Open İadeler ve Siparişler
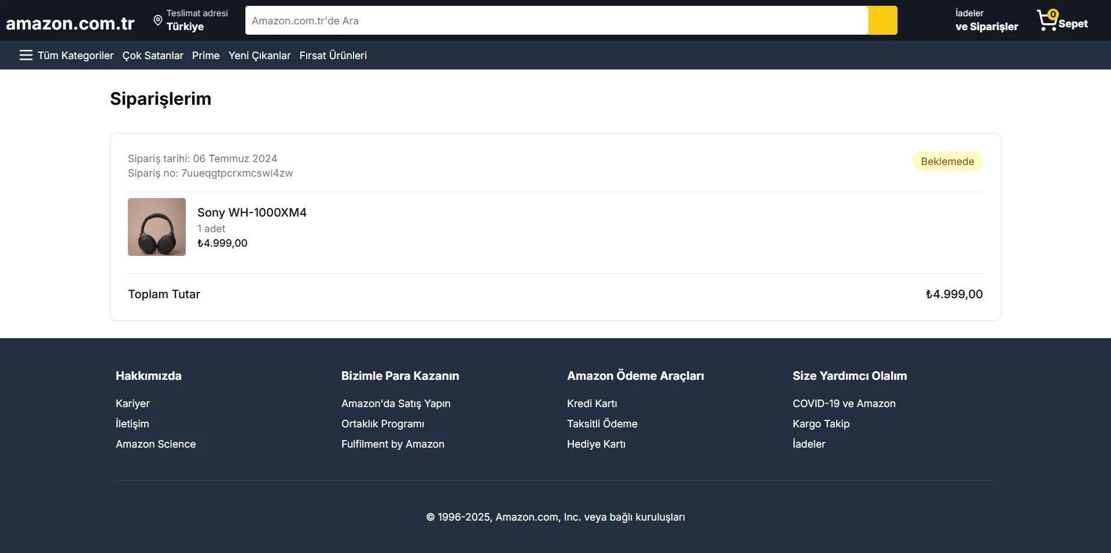Viewport: 1111px width, 553px height. (x=987, y=20)
